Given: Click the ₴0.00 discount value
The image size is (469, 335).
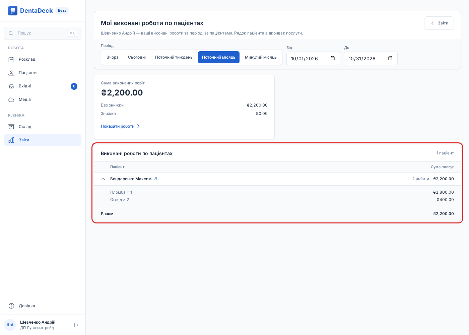Looking at the screenshot, I should 262,114.
